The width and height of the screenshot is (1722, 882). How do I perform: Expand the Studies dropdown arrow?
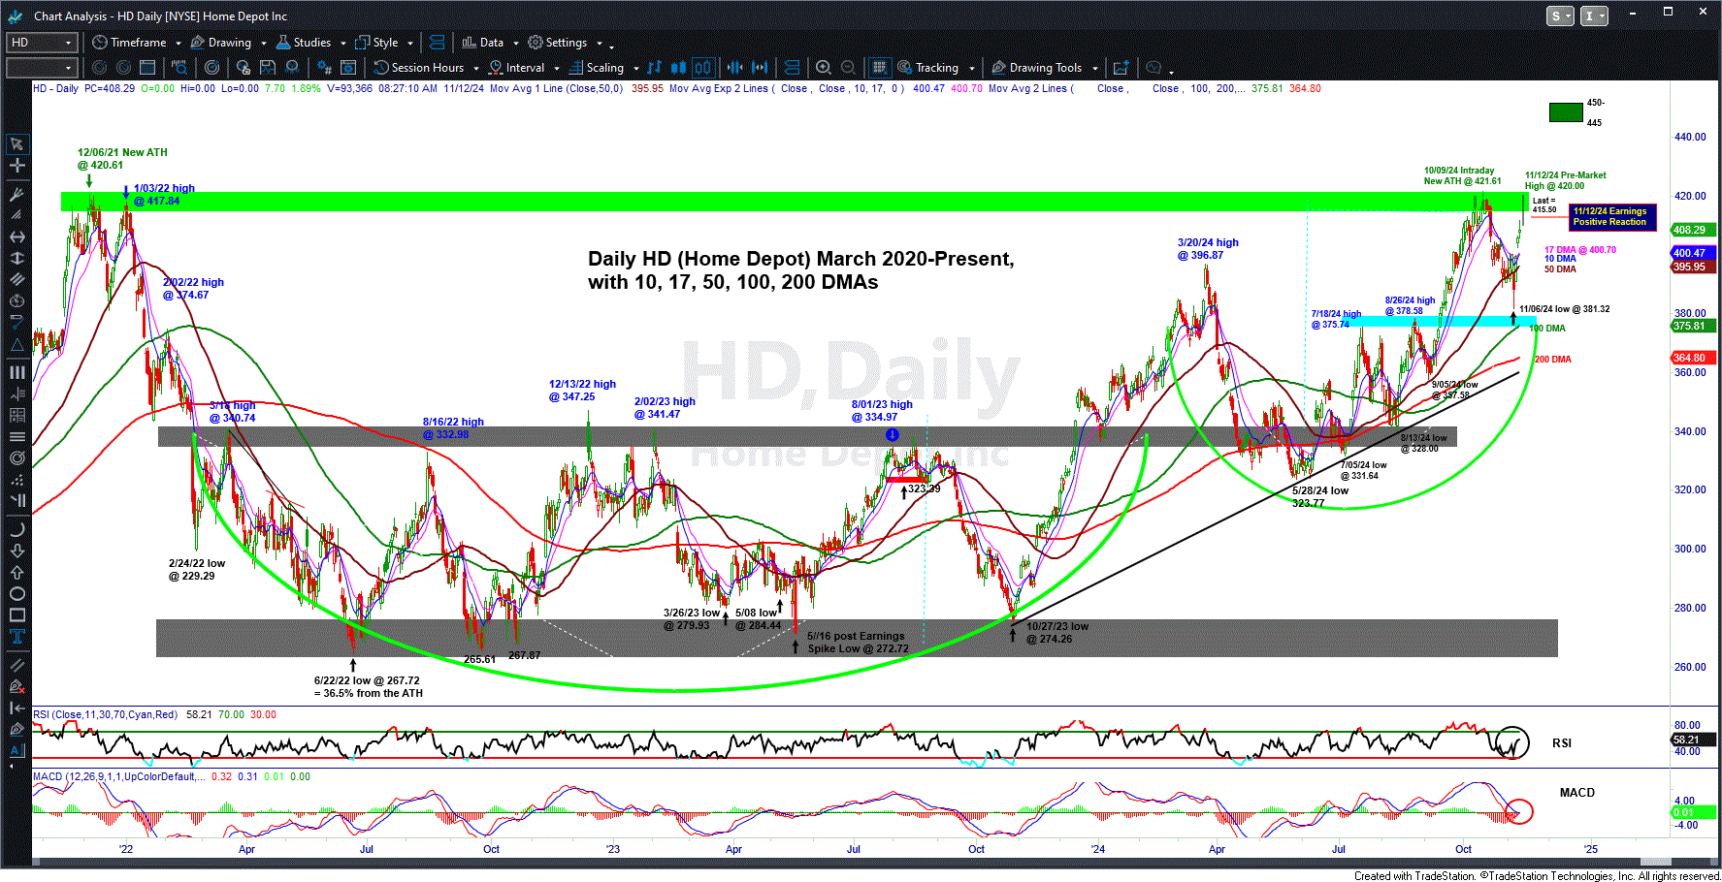tap(343, 43)
